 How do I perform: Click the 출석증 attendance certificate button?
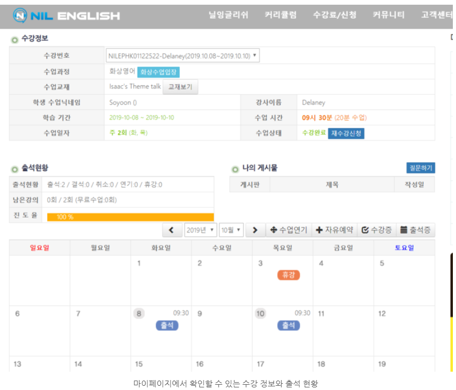[x=416, y=230]
